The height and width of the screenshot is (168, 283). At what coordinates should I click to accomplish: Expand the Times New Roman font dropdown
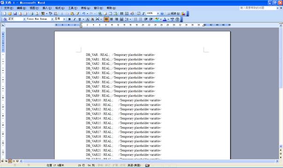(52, 19)
